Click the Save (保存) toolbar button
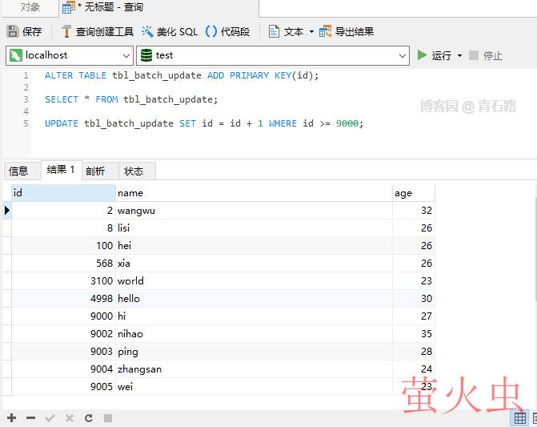This screenshot has height=427, width=537. pos(24,32)
